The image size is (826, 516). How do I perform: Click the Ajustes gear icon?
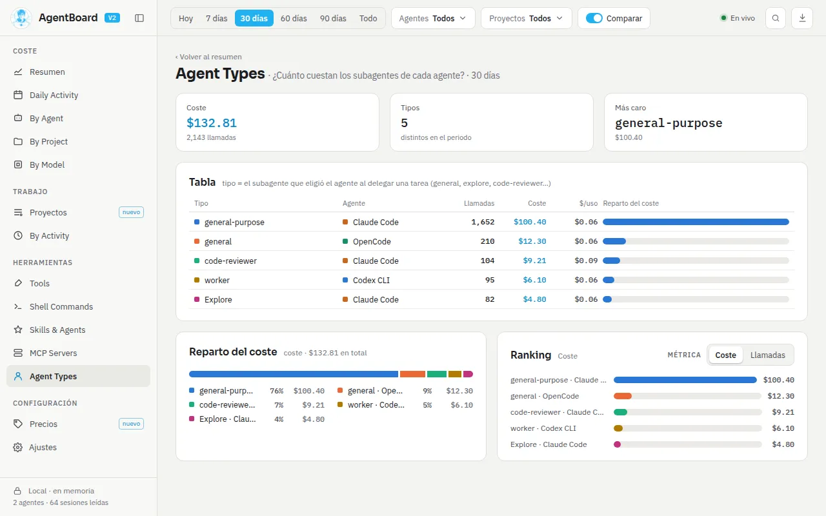(18, 447)
